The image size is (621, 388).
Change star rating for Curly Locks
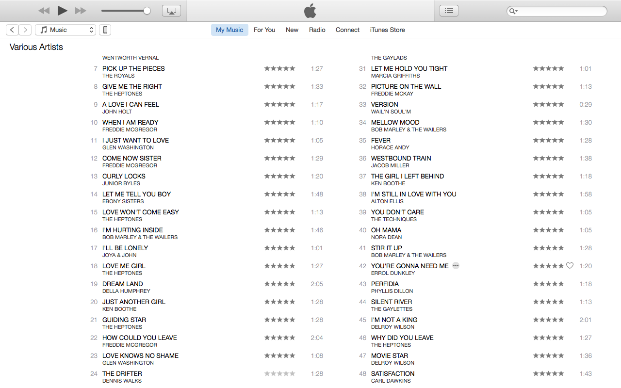pos(279,176)
